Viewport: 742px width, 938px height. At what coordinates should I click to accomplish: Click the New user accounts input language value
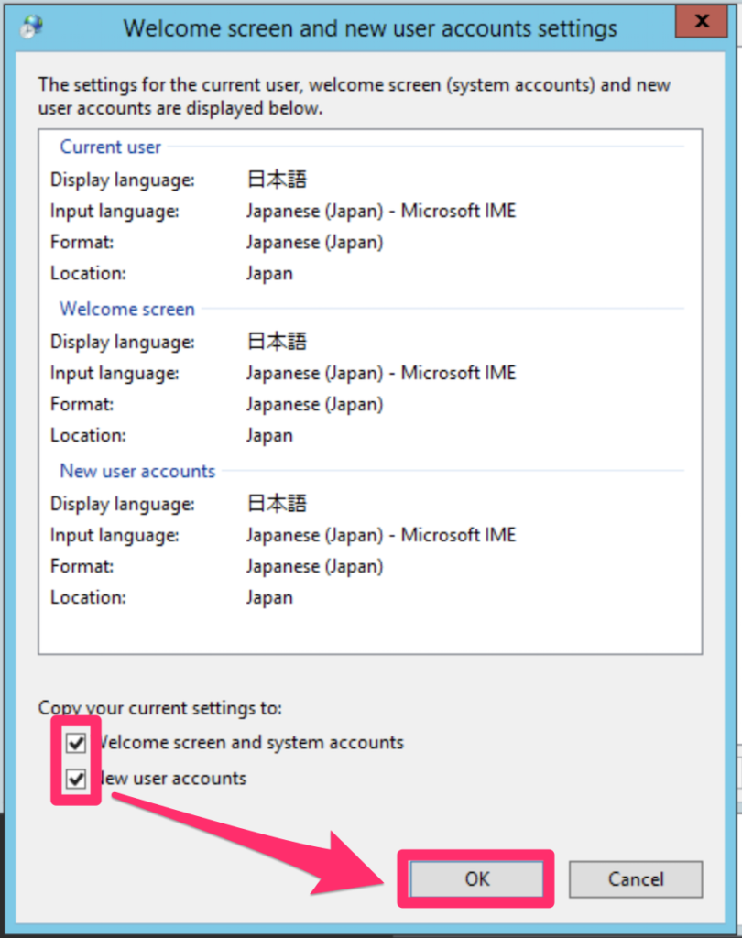380,535
